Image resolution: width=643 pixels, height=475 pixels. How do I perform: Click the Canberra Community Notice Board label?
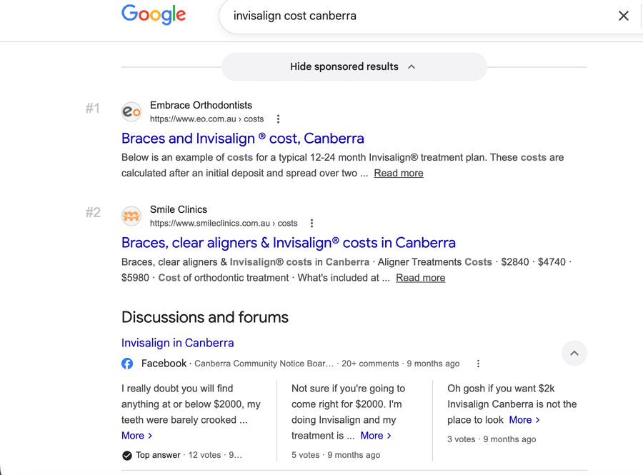[x=264, y=364]
